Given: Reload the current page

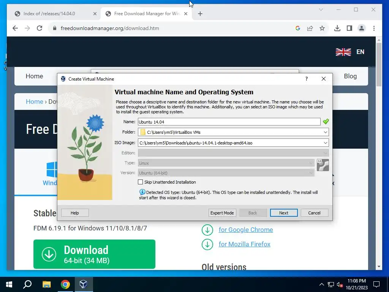Looking at the screenshot, I should (x=40, y=28).
